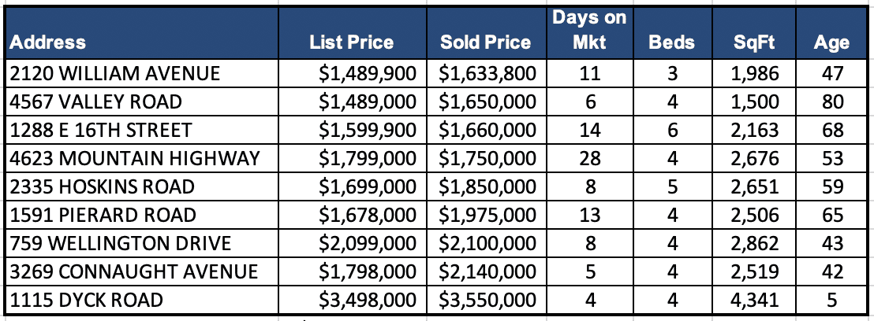Select the Days on Mkt header
Screen dimensions: 874x321
coord(588,30)
